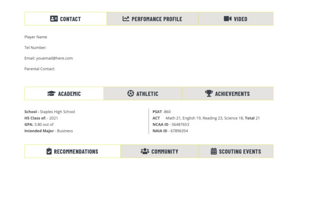Click the scouting calendar icon
The width and height of the screenshot is (316, 199).
[x=214, y=151]
